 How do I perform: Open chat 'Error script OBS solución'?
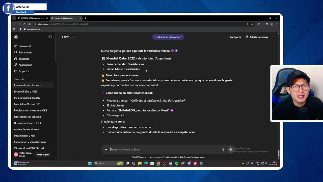coord(33,117)
